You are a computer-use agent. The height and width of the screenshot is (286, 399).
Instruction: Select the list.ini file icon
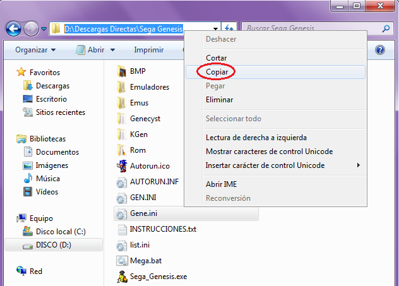click(x=122, y=246)
